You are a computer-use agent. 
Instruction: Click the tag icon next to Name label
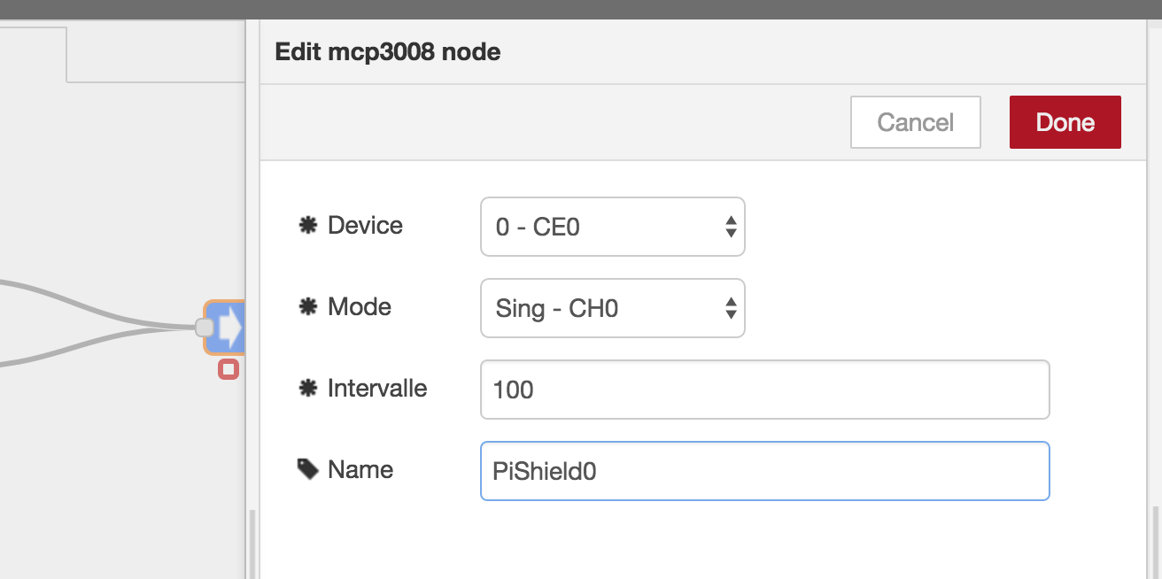308,468
